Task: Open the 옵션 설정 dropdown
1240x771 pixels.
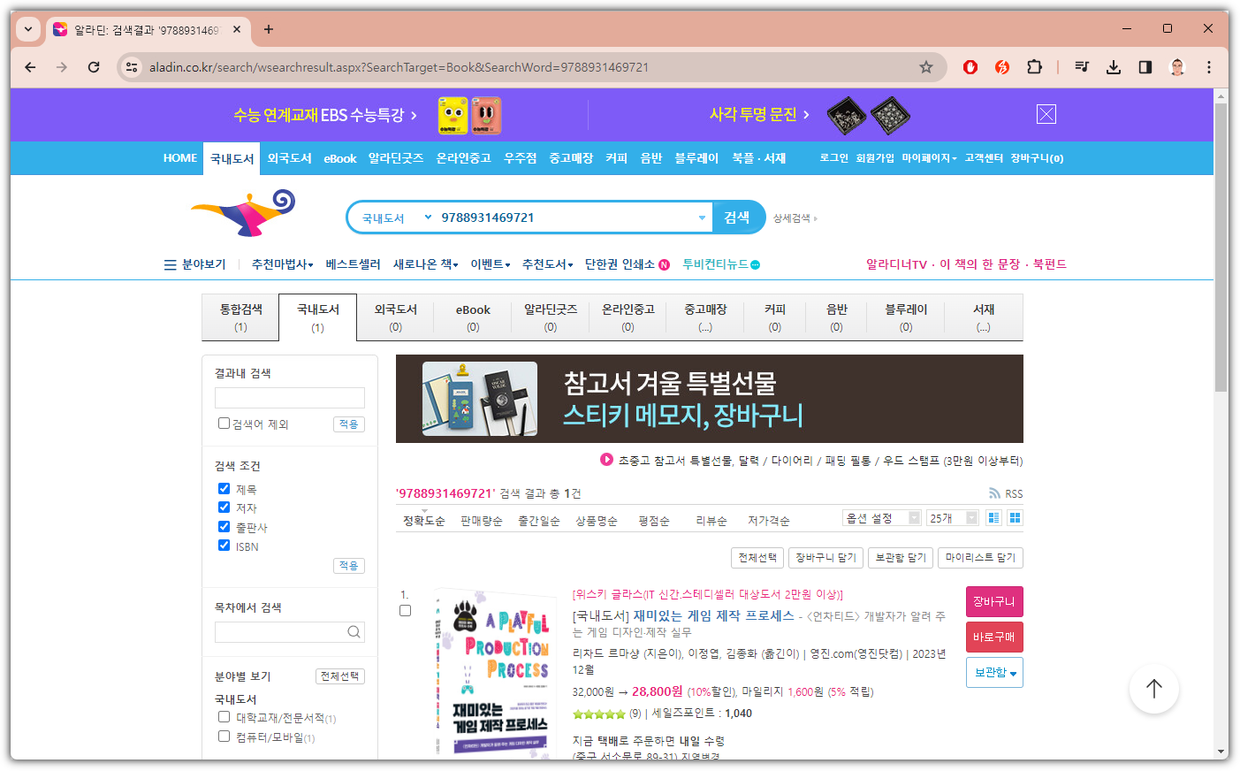Action: pos(882,518)
